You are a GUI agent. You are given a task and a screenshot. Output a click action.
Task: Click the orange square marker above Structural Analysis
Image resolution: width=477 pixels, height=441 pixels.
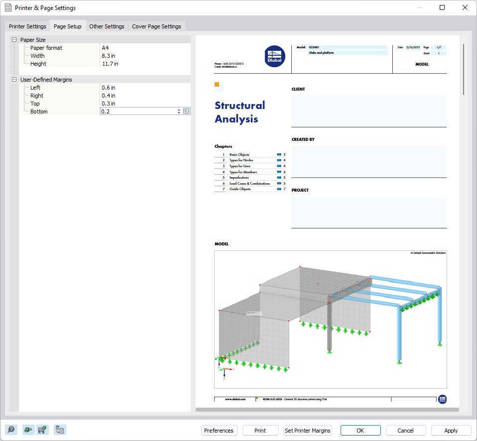[217, 85]
